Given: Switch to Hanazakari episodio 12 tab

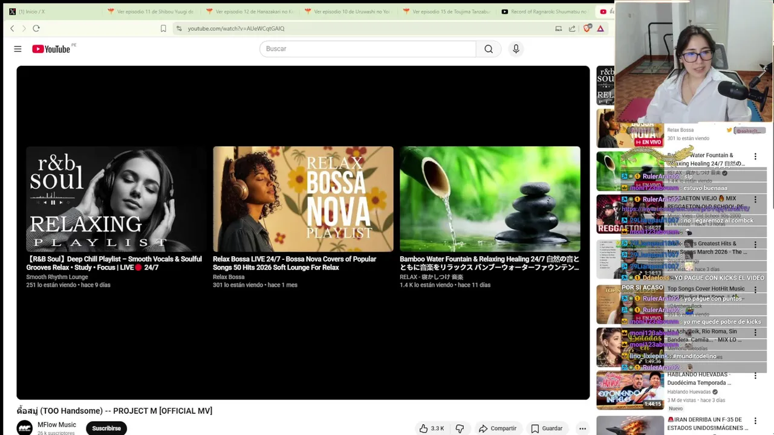Looking at the screenshot, I should click(250, 11).
